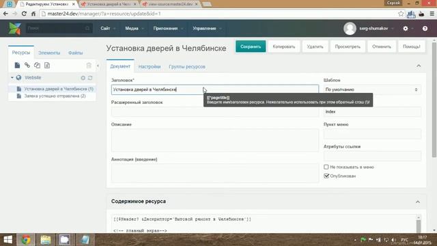Open the 'Медиа' menu
Screen dimensions: 437x246
pos(135,29)
